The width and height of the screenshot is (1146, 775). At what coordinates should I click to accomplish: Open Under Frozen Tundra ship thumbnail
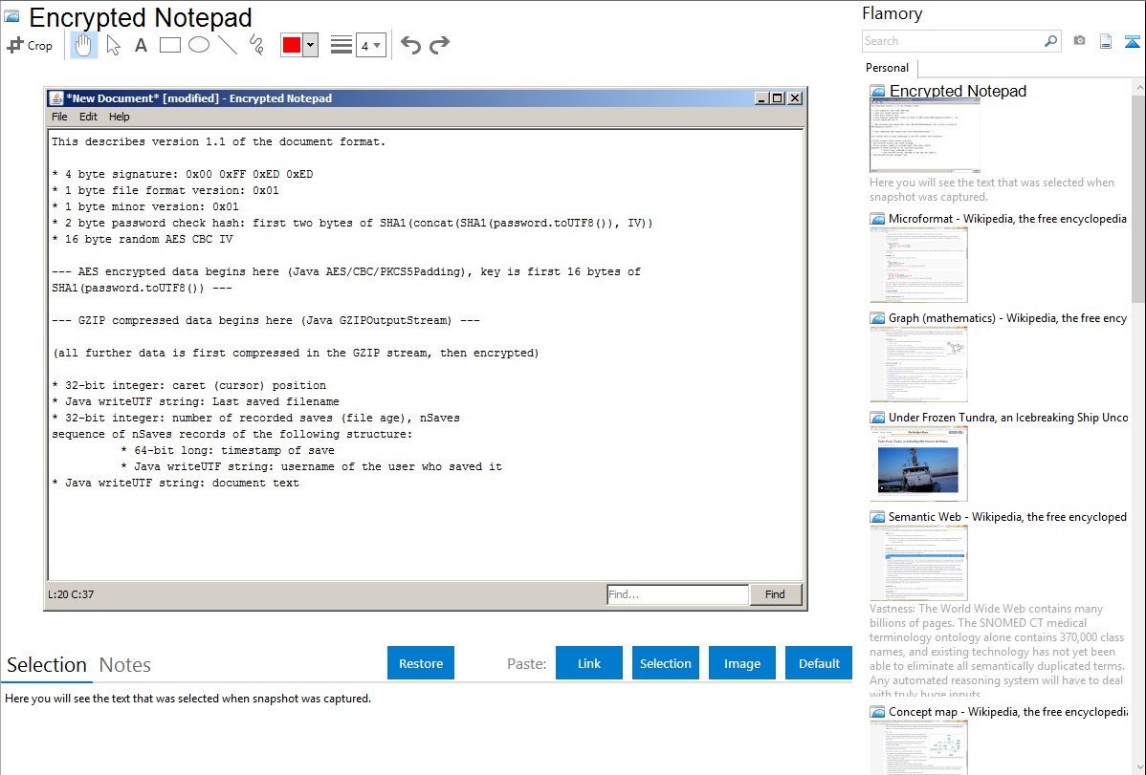[918, 463]
